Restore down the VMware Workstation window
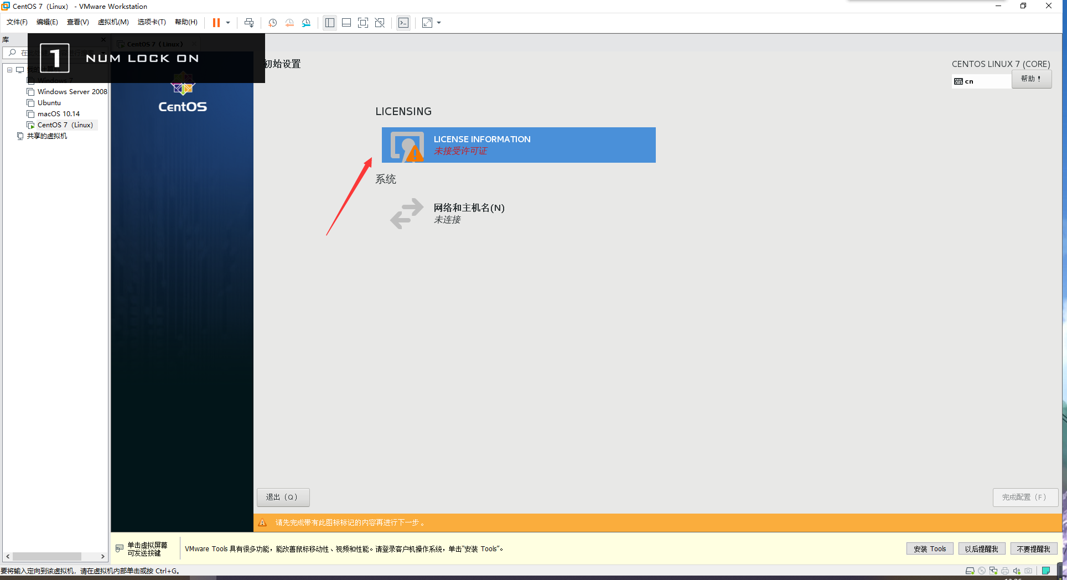This screenshot has width=1067, height=580. coord(1023,6)
